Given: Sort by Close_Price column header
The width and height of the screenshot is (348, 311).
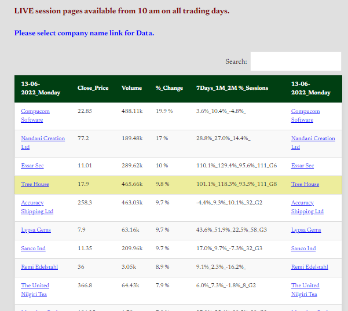Looking at the screenshot, I should pos(93,88).
